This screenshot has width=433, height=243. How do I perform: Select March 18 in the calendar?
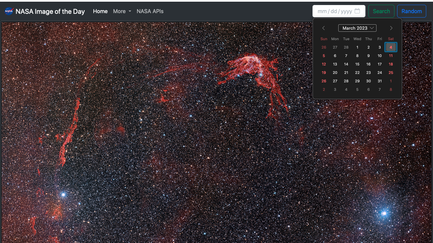391,64
